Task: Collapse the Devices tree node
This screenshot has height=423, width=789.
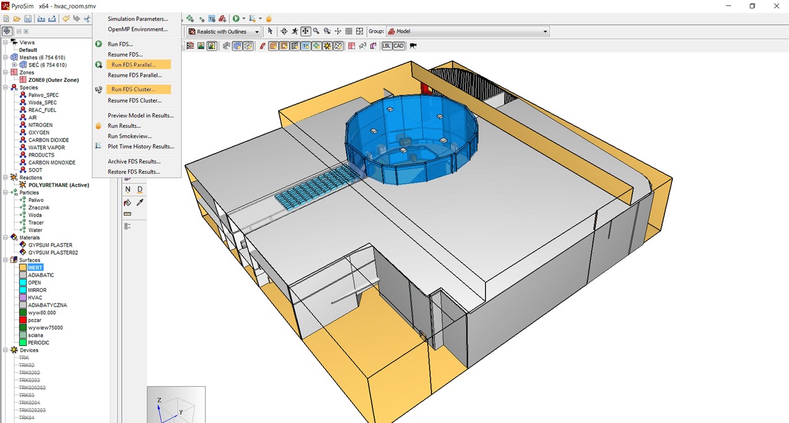Action: (x=5, y=350)
